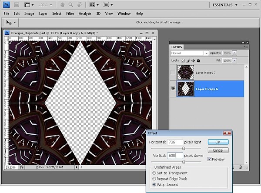Viewport: 261px width, 193px height.
Task: Select the Hand tool in application bar
Action: (62, 5)
